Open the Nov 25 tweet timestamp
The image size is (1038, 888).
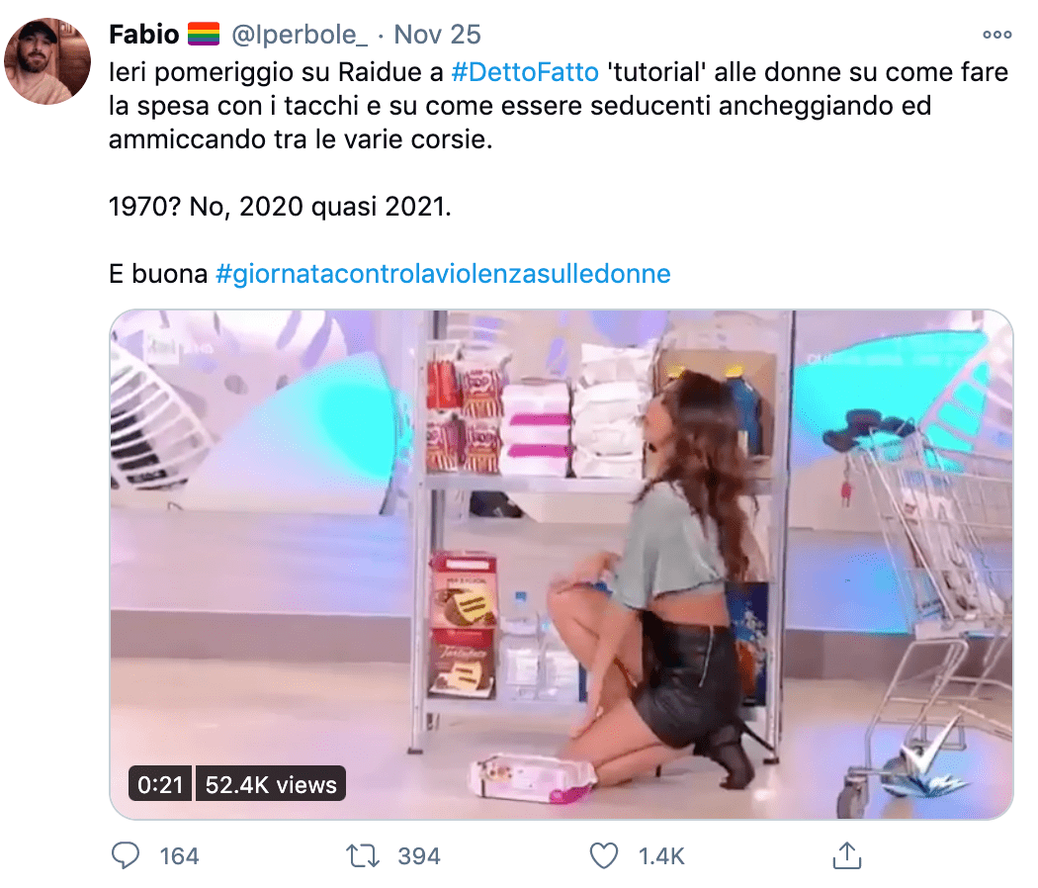click(437, 35)
